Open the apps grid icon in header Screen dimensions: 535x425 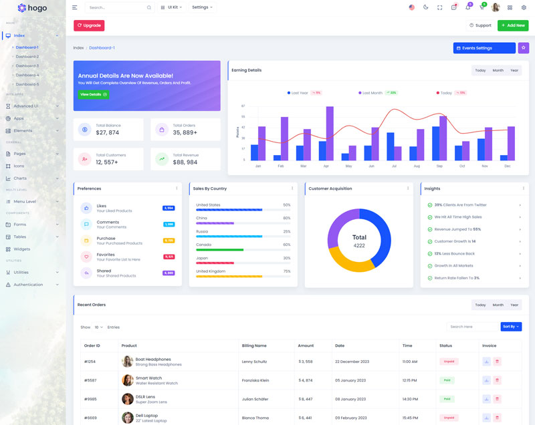510,7
